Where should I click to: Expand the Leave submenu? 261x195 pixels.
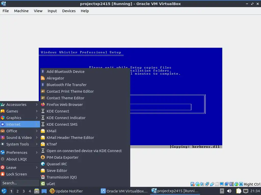click(20, 168)
